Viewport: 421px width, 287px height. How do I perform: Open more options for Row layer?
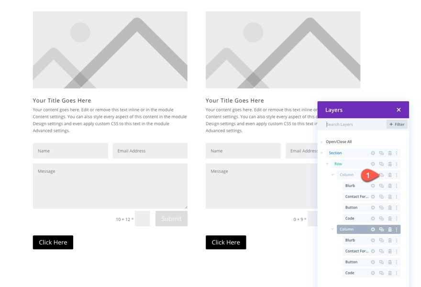[x=396, y=164]
